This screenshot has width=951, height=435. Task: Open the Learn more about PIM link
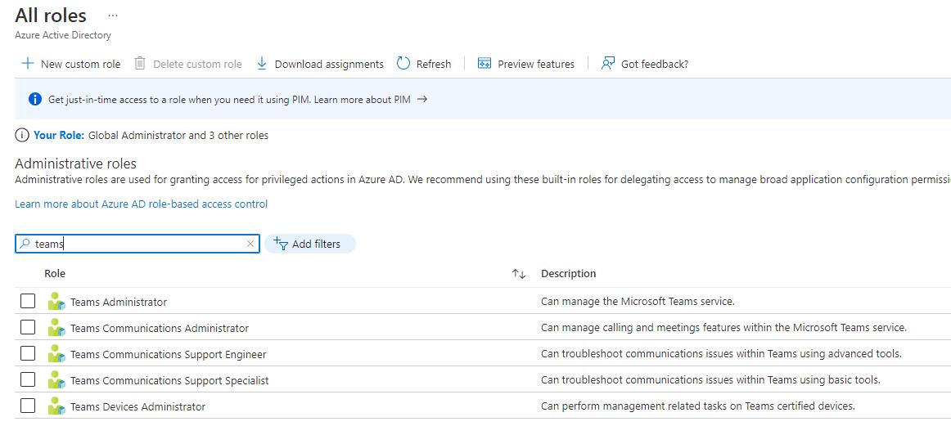[362, 100]
